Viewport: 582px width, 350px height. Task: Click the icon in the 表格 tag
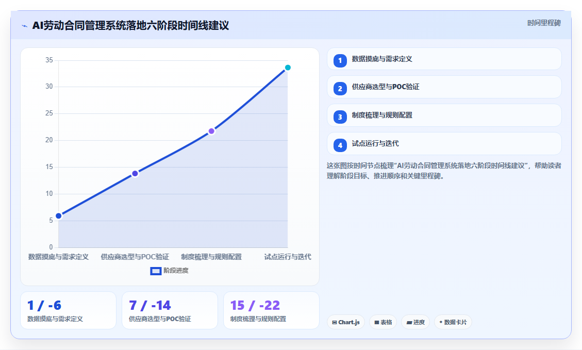(377, 323)
